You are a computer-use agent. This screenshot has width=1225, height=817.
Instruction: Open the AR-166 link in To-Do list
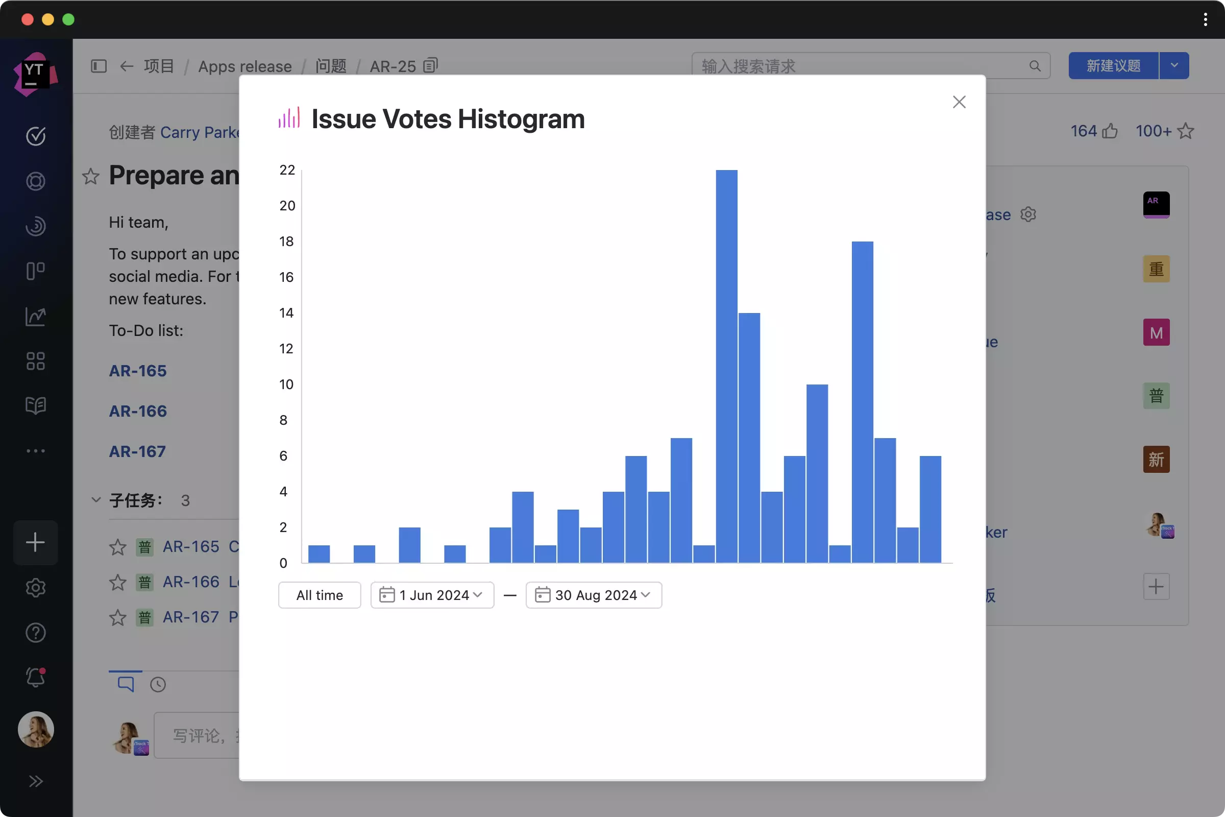point(138,411)
